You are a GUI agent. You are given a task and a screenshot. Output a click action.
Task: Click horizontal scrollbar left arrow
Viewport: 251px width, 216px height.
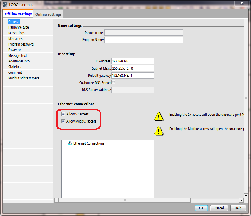click(x=57, y=200)
